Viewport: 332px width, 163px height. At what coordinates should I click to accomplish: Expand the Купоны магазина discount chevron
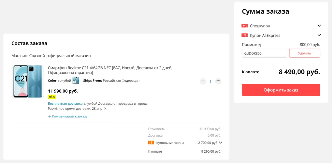(x=221, y=143)
